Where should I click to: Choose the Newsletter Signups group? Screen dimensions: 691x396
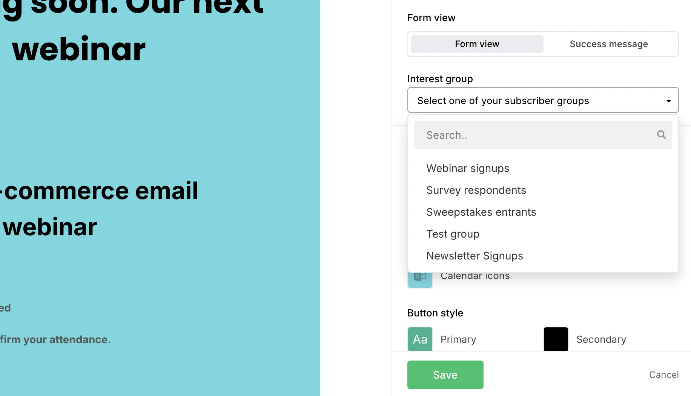(x=474, y=256)
